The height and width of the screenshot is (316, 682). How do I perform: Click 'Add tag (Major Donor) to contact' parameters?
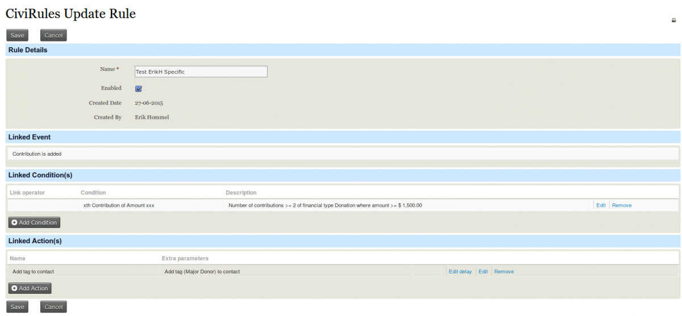202,272
